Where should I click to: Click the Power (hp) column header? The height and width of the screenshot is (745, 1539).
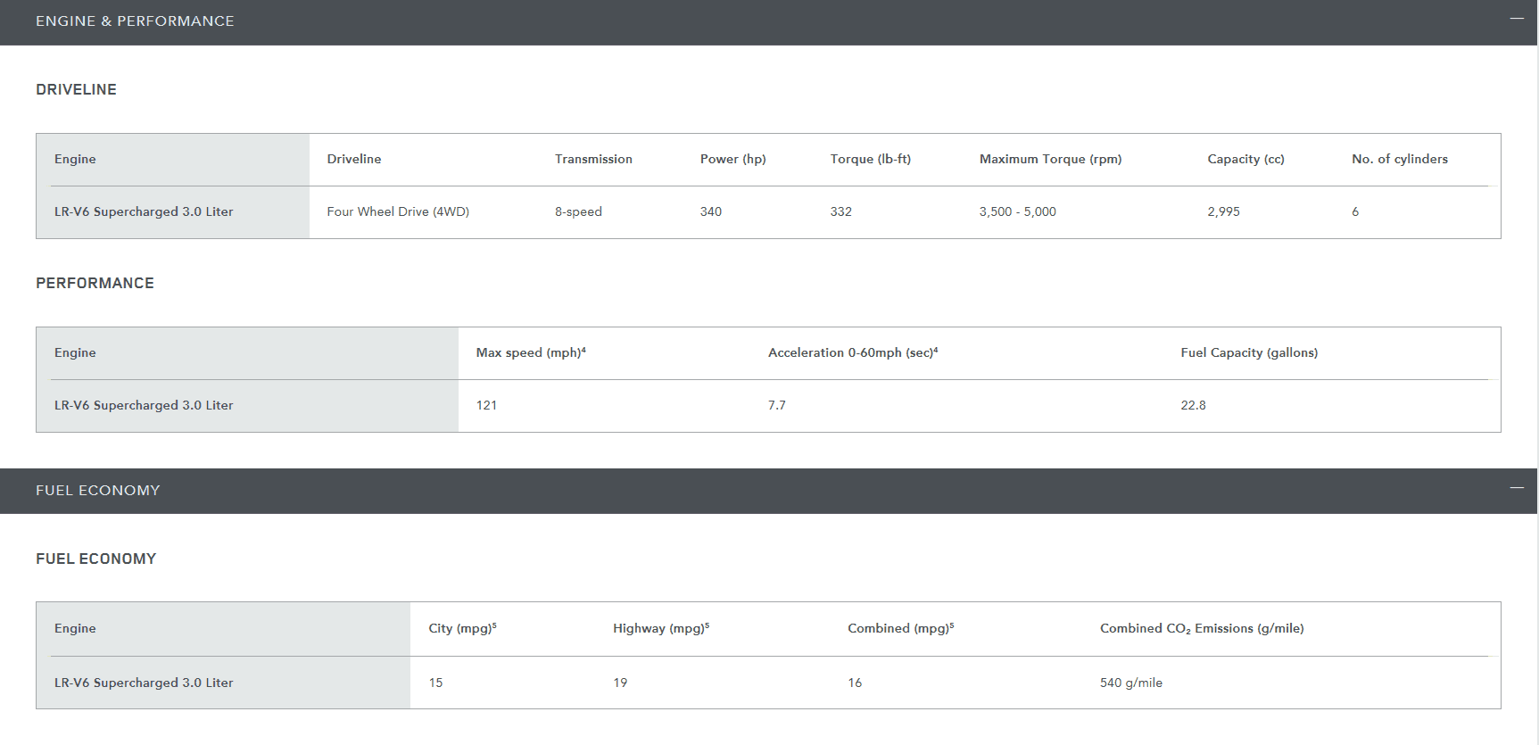click(x=733, y=159)
